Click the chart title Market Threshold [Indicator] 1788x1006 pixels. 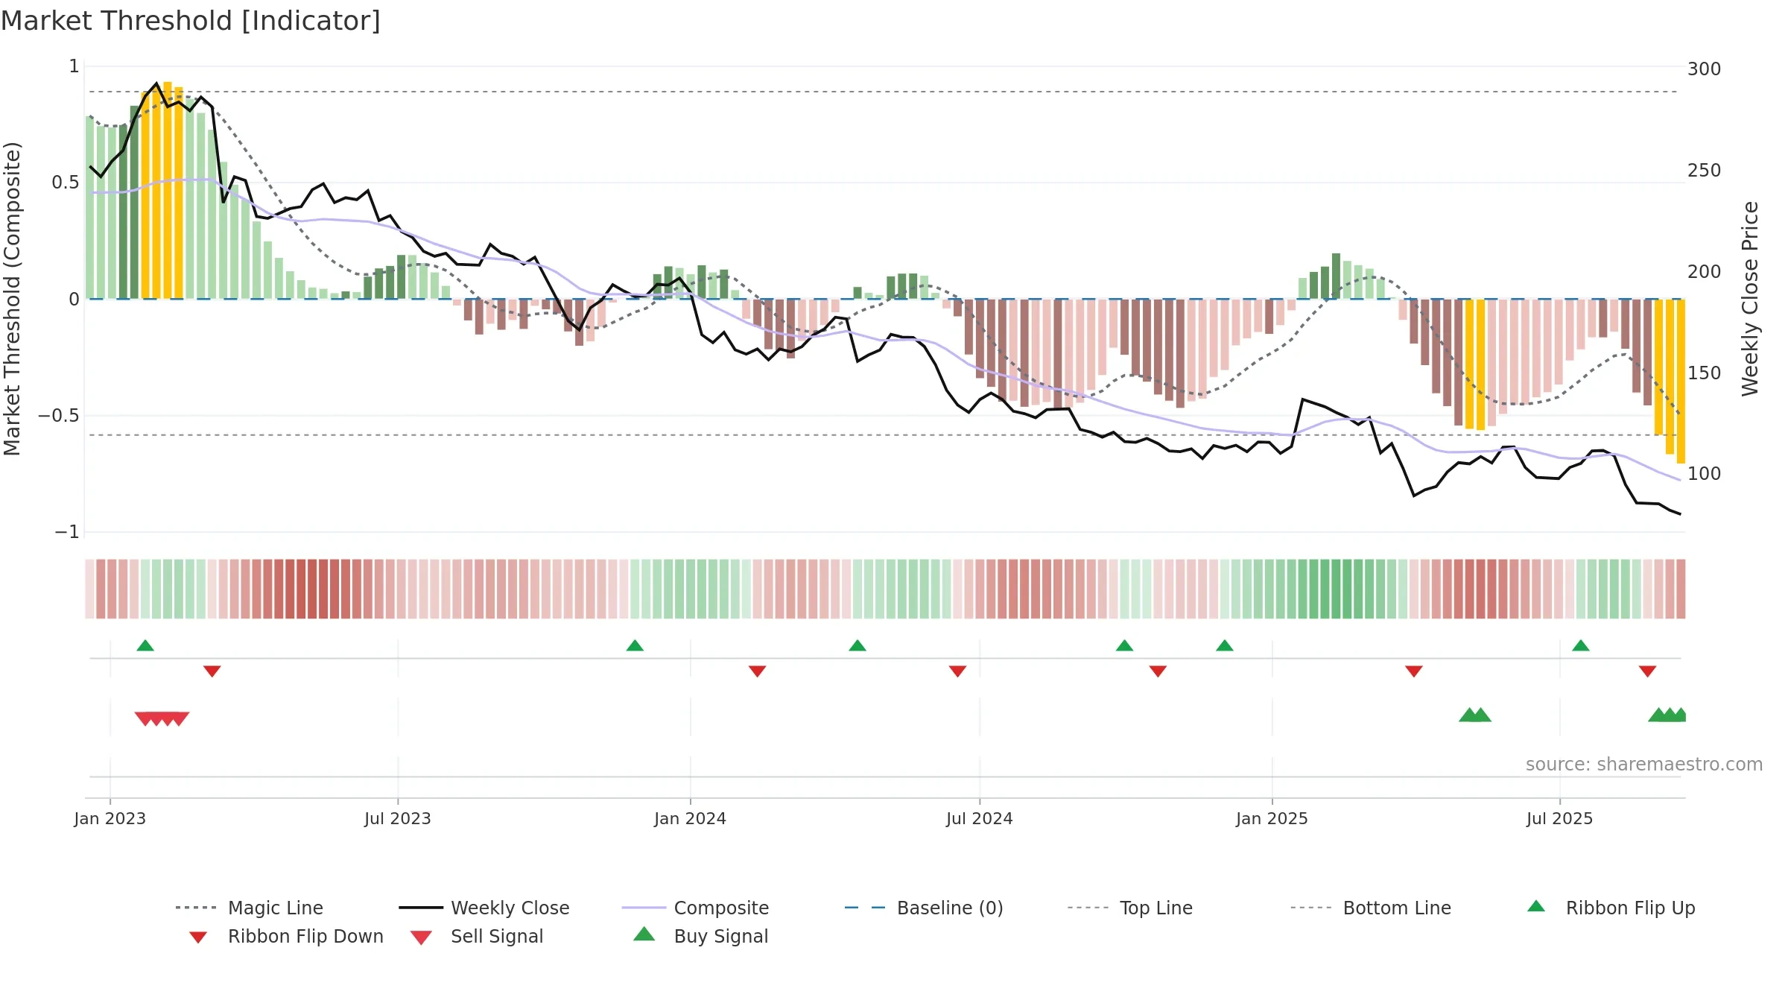coord(191,21)
